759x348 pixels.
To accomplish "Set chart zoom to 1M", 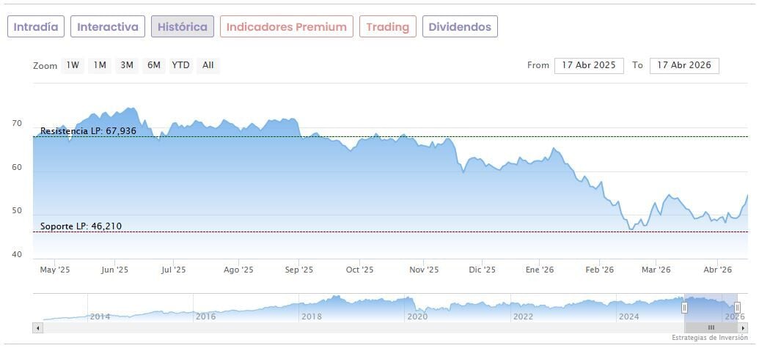I will pyautogui.click(x=100, y=65).
